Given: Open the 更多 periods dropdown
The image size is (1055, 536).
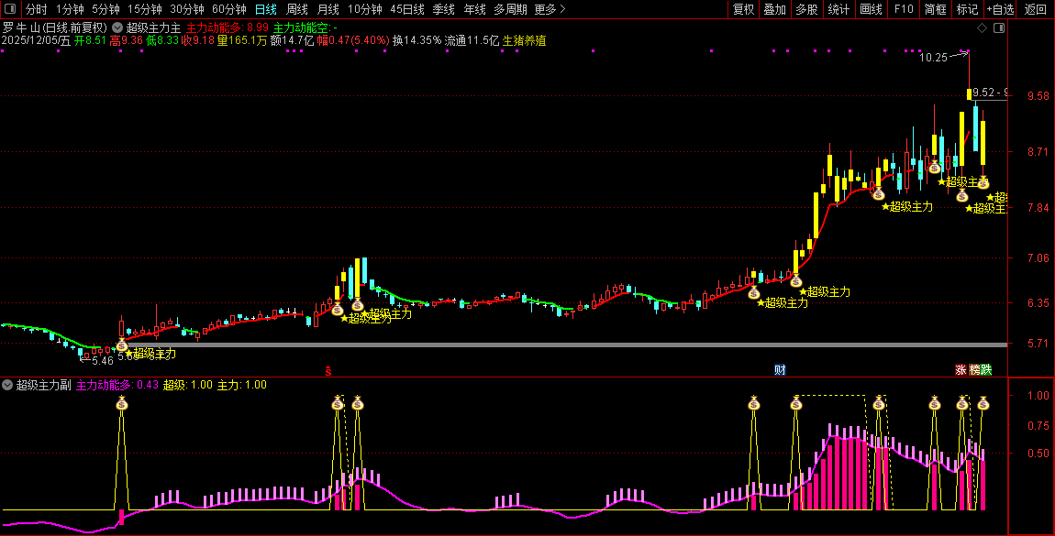Looking at the screenshot, I should [x=550, y=9].
